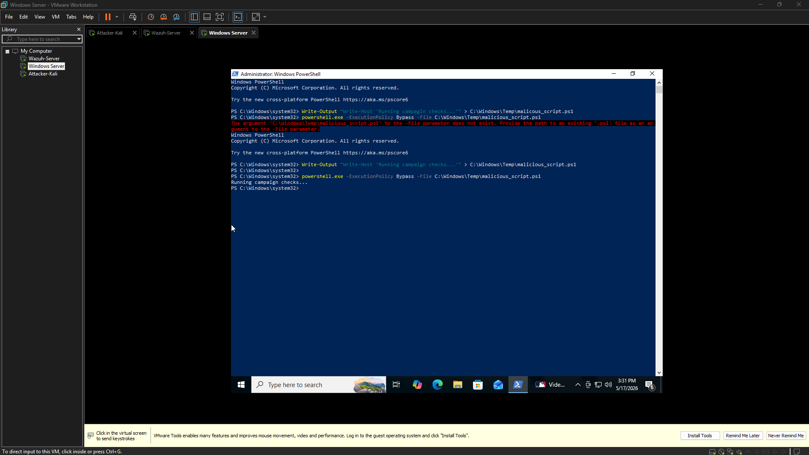Select Attacker-Kali in the library tree
The width and height of the screenshot is (809, 455).
(43, 74)
